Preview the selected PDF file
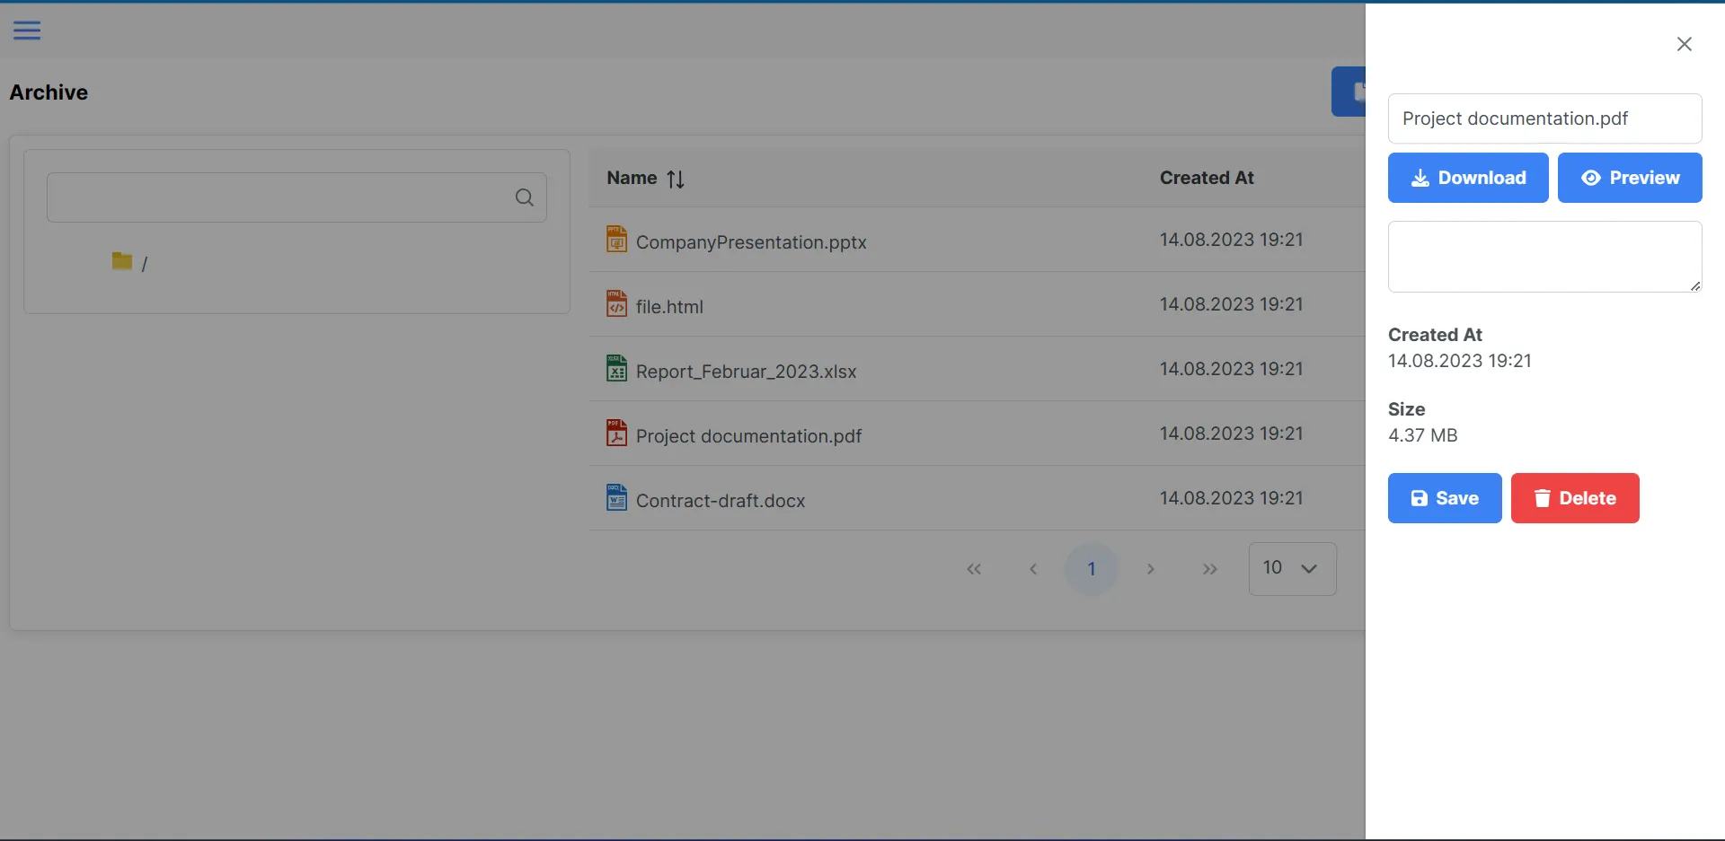 1629,178
